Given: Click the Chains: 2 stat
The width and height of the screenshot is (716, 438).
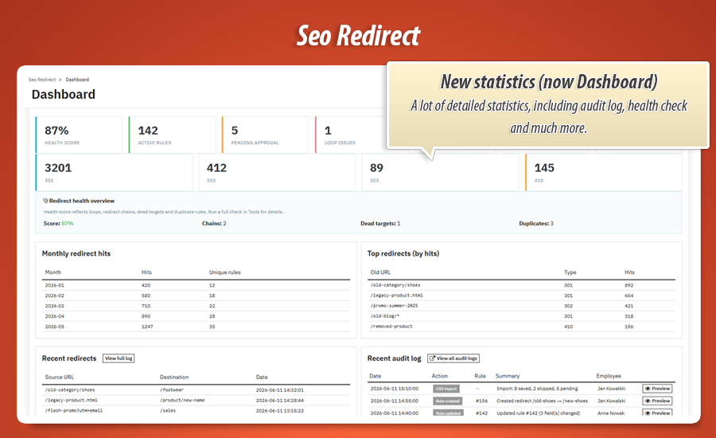Looking at the screenshot, I should pyautogui.click(x=214, y=224).
